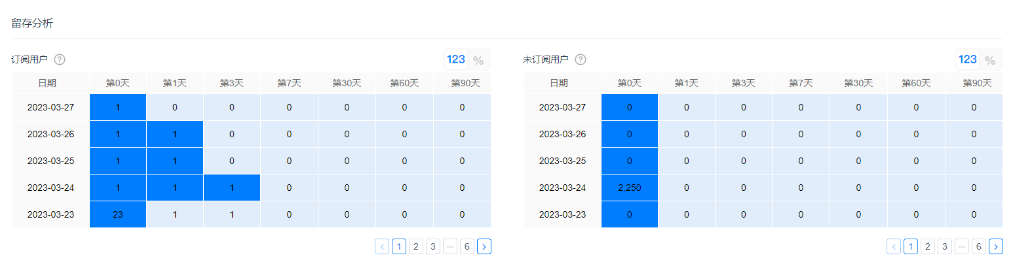Click the 2,250 cell for 2023-03-24
This screenshot has height=266, width=1013.
pyautogui.click(x=629, y=188)
